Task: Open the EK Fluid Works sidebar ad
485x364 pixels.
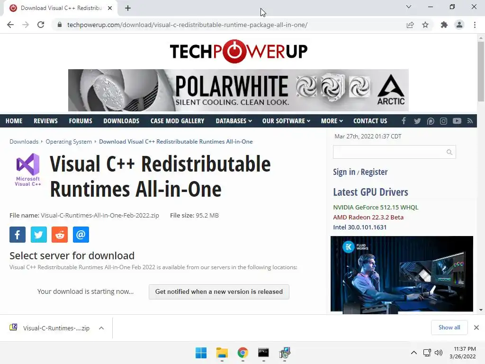Action: pyautogui.click(x=402, y=275)
